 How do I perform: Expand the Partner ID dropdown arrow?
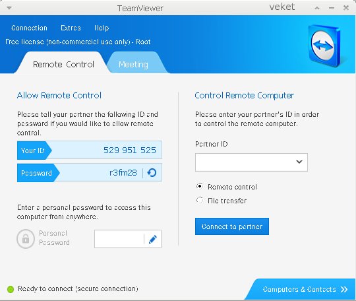pos(299,162)
